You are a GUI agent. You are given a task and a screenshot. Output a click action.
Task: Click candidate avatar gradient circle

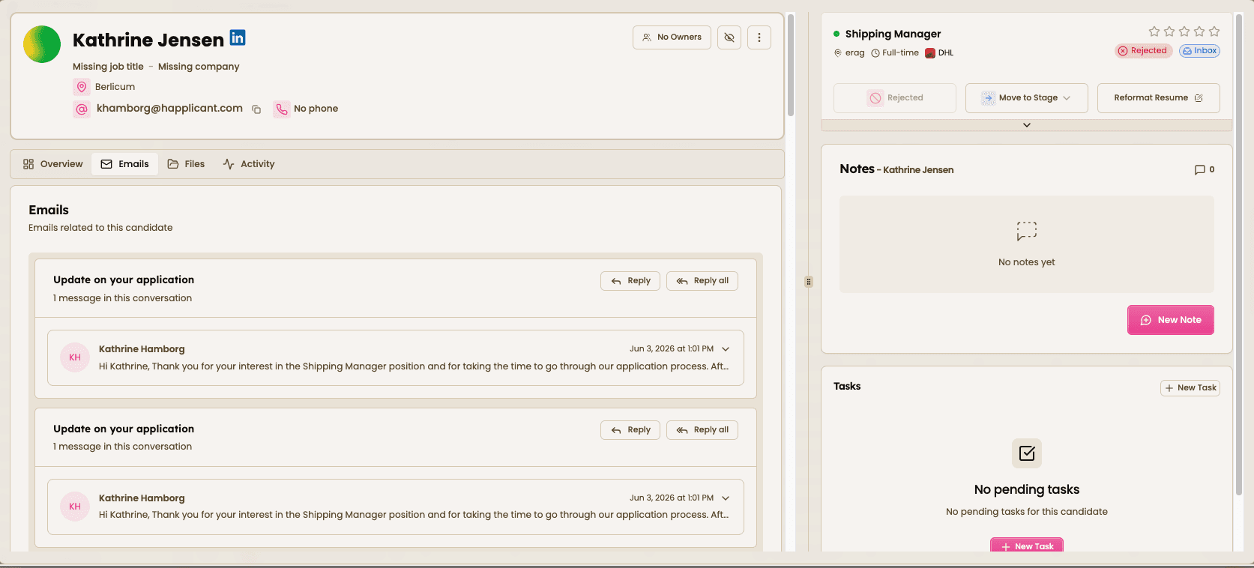tap(42, 44)
